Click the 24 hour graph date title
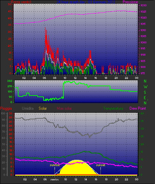This screenshot has width=155, height=184. pos(86,2)
